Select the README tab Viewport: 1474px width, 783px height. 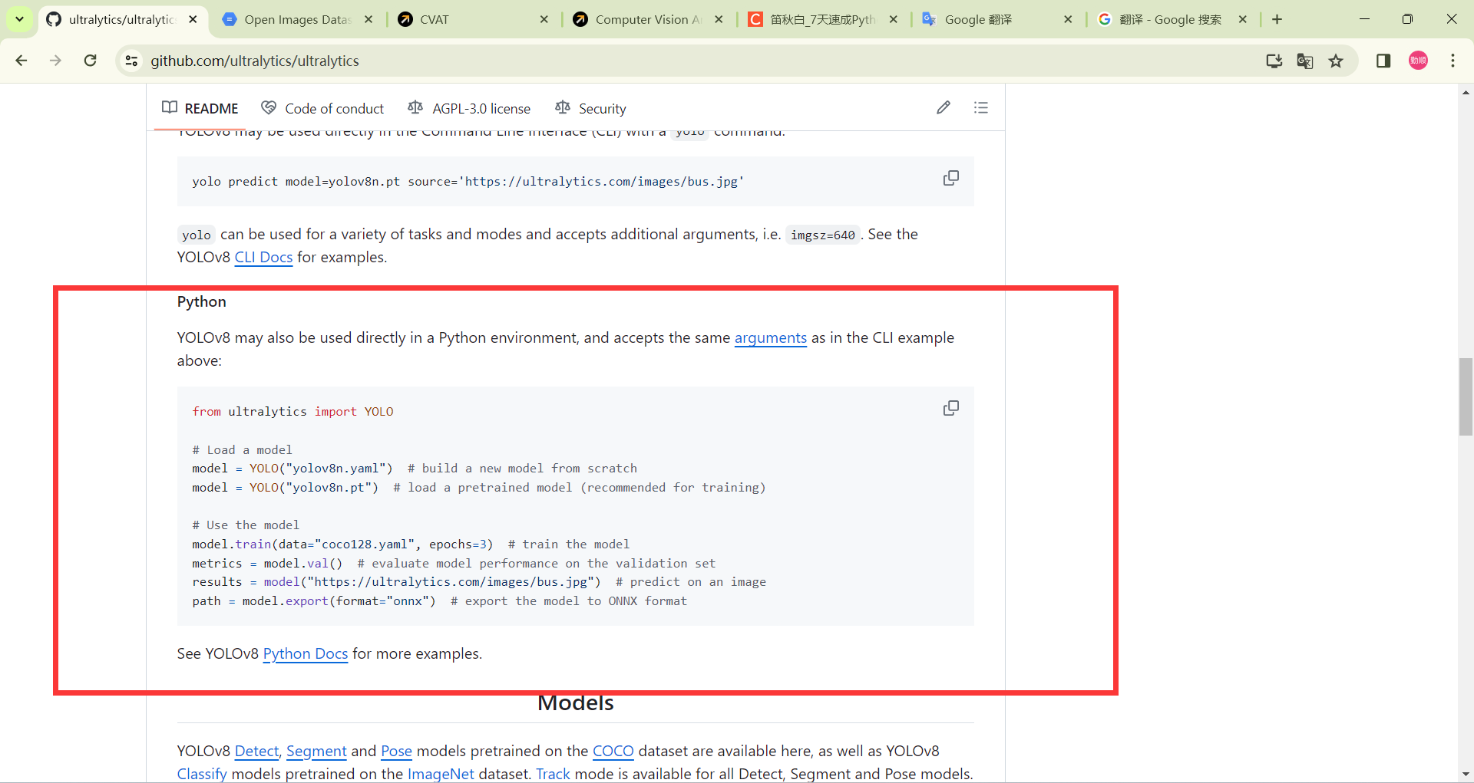coord(200,108)
